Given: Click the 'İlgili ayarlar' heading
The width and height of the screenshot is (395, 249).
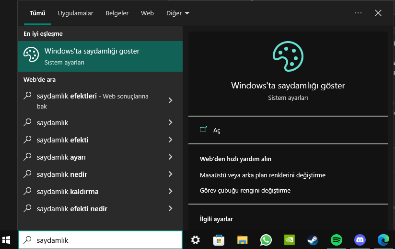Looking at the screenshot, I should point(216,219).
